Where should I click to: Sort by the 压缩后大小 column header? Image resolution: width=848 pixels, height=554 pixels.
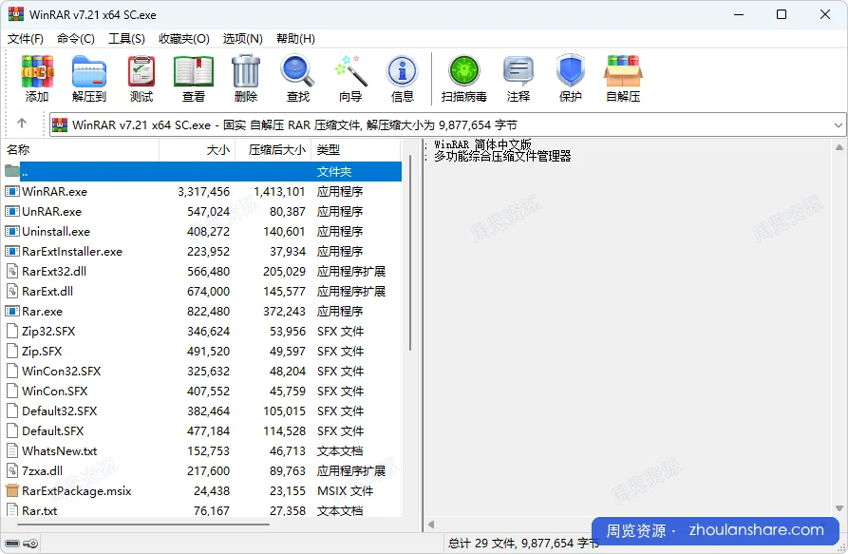tap(273, 150)
